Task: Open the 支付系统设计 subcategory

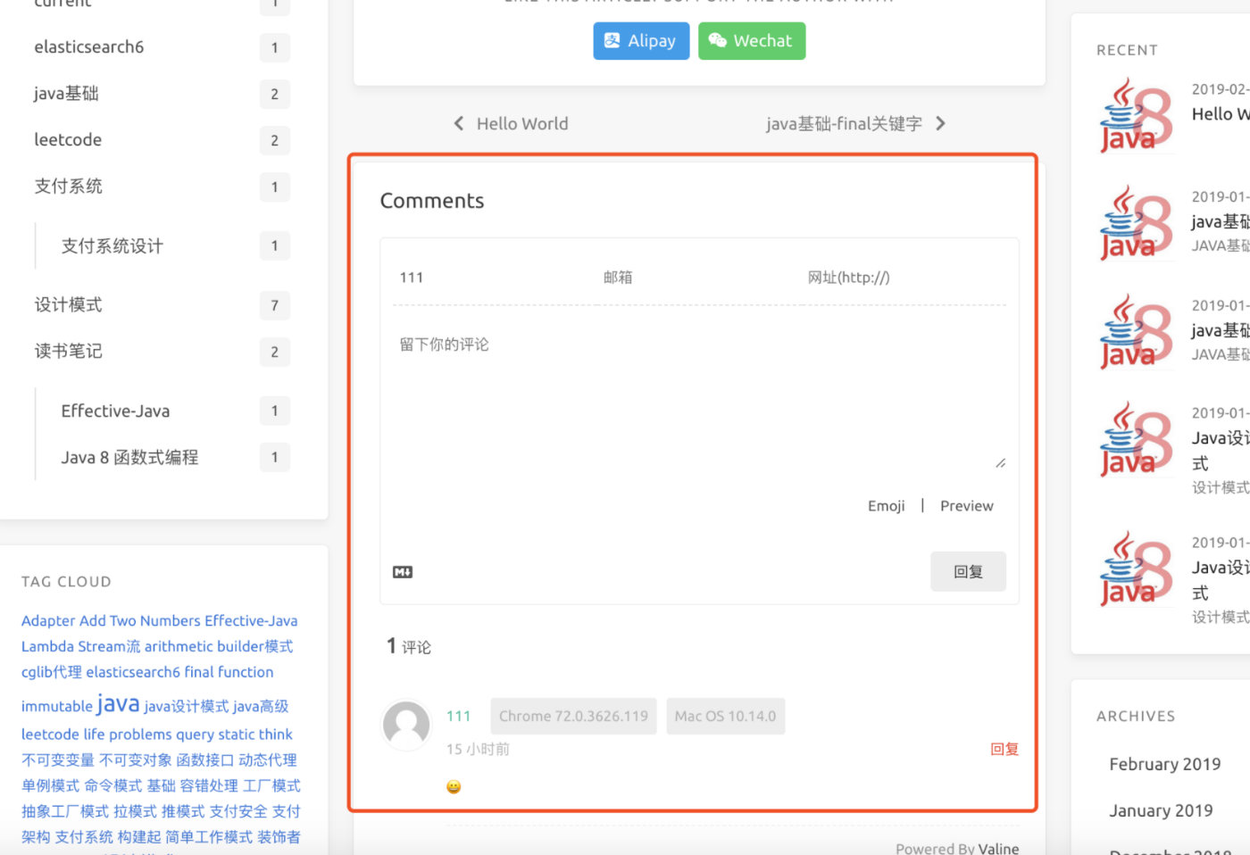Action: pos(112,246)
